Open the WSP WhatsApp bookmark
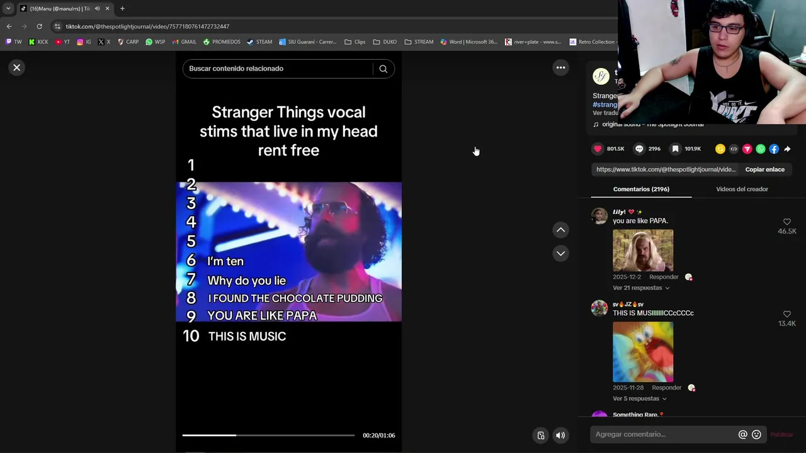This screenshot has height=453, width=806. (155, 42)
